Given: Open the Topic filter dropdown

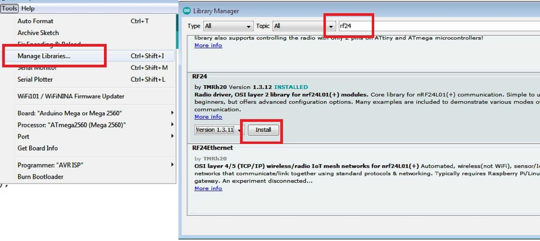Looking at the screenshot, I should [x=304, y=26].
